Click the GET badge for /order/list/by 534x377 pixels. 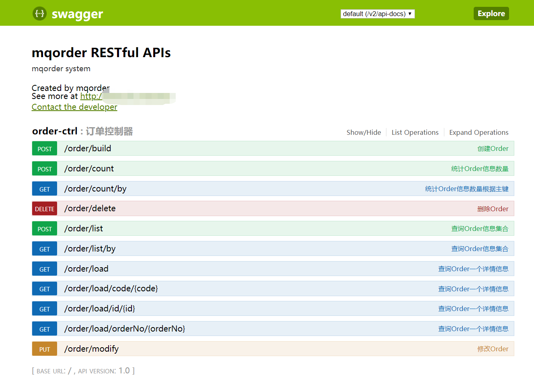(x=45, y=249)
